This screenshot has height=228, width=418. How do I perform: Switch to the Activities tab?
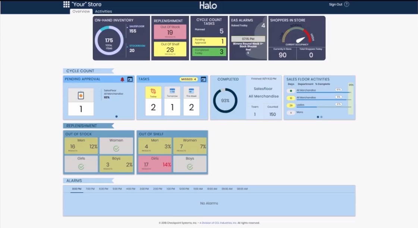coord(103,12)
